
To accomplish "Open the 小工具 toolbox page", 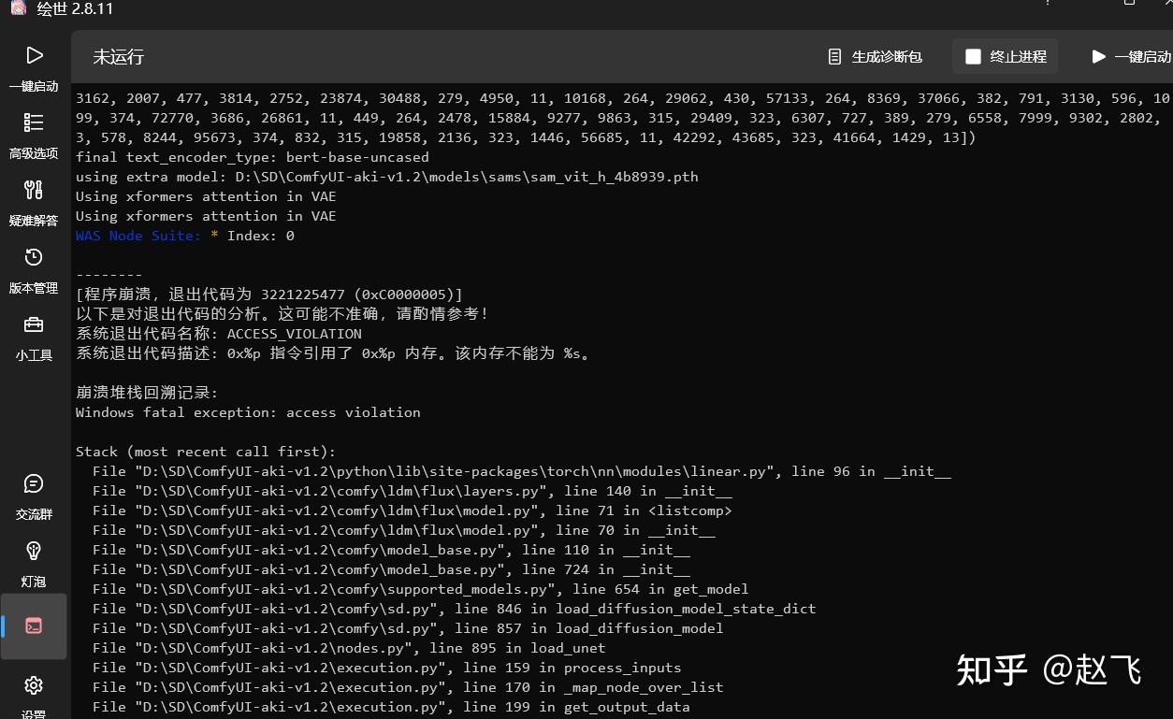I will pyautogui.click(x=34, y=337).
